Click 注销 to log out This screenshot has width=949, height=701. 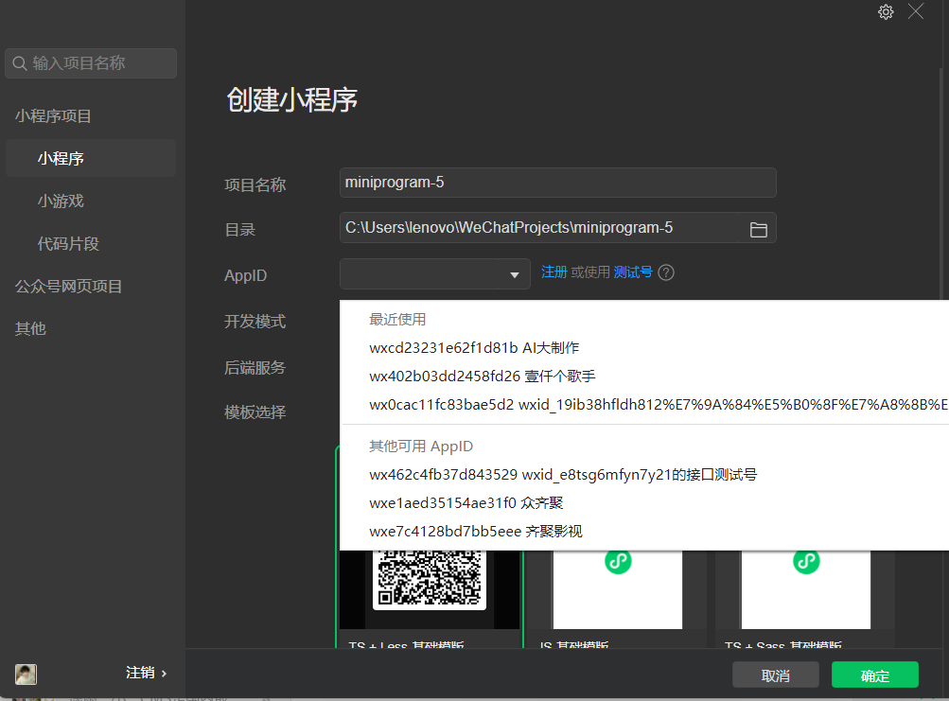point(146,673)
